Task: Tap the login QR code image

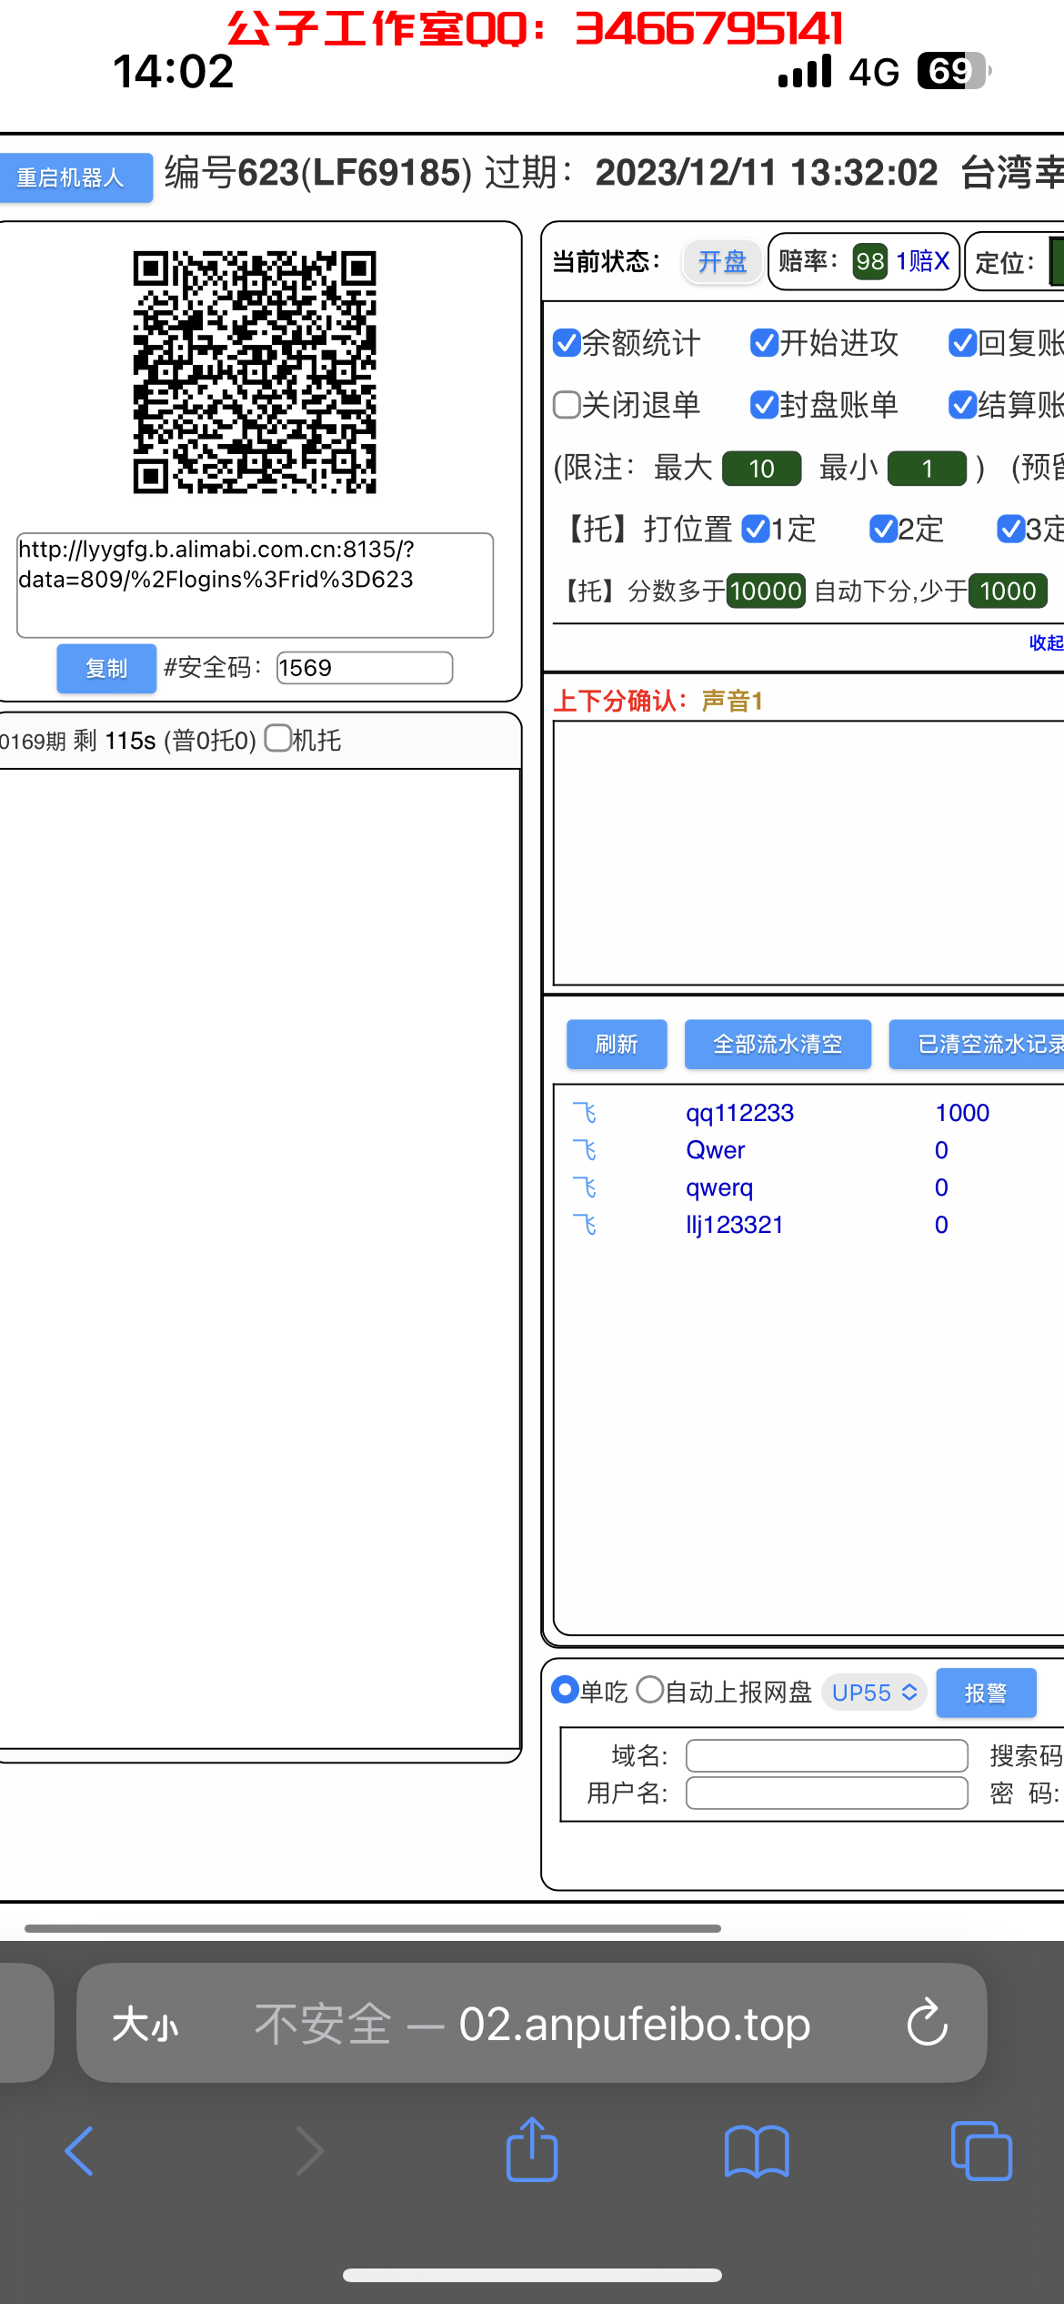Action: point(255,372)
